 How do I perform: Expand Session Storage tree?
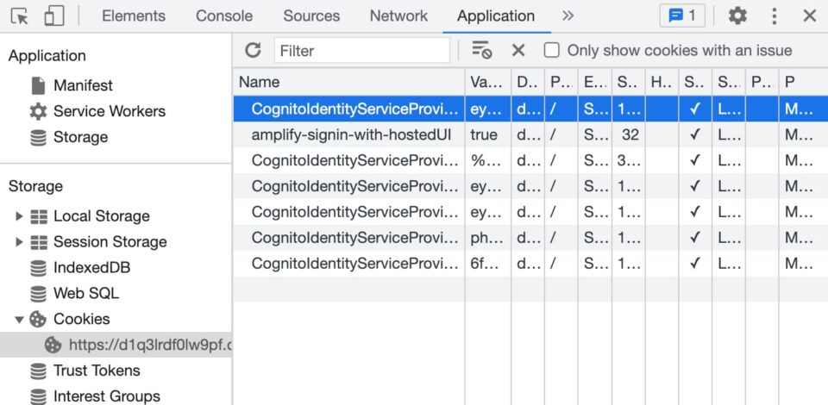click(20, 242)
